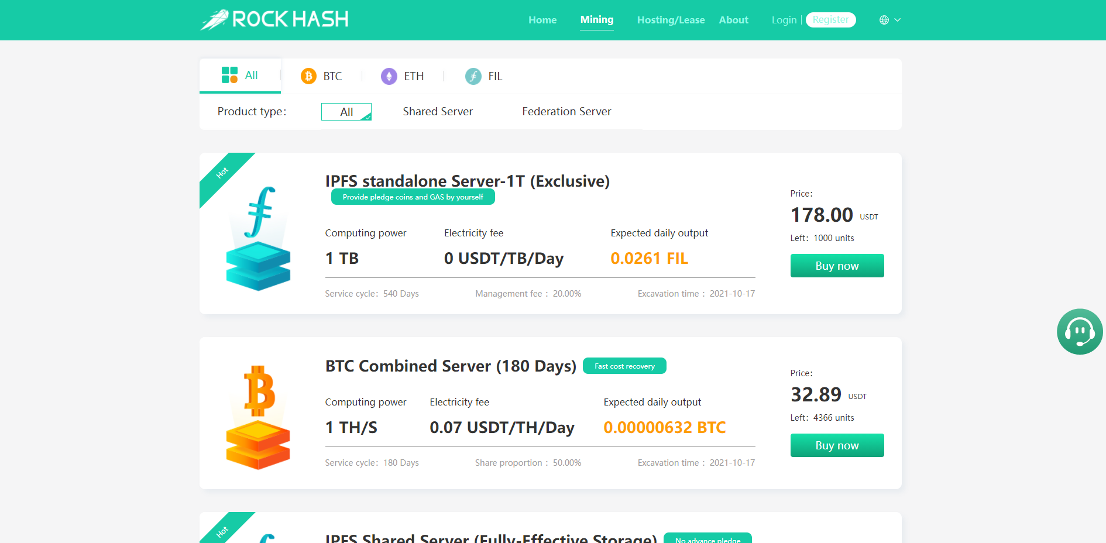Screen dimensions: 1106x543
Task: Click the 'Provide pledge coins and GAS by yourself' tag
Action: click(x=413, y=197)
